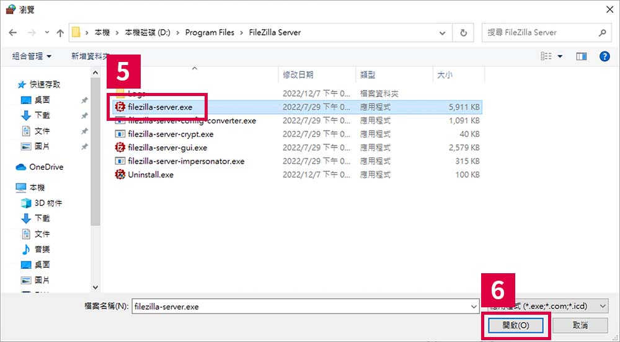Screen dimensions: 620x342
Task: Open the file type filter dropdown
Action: click(x=603, y=306)
